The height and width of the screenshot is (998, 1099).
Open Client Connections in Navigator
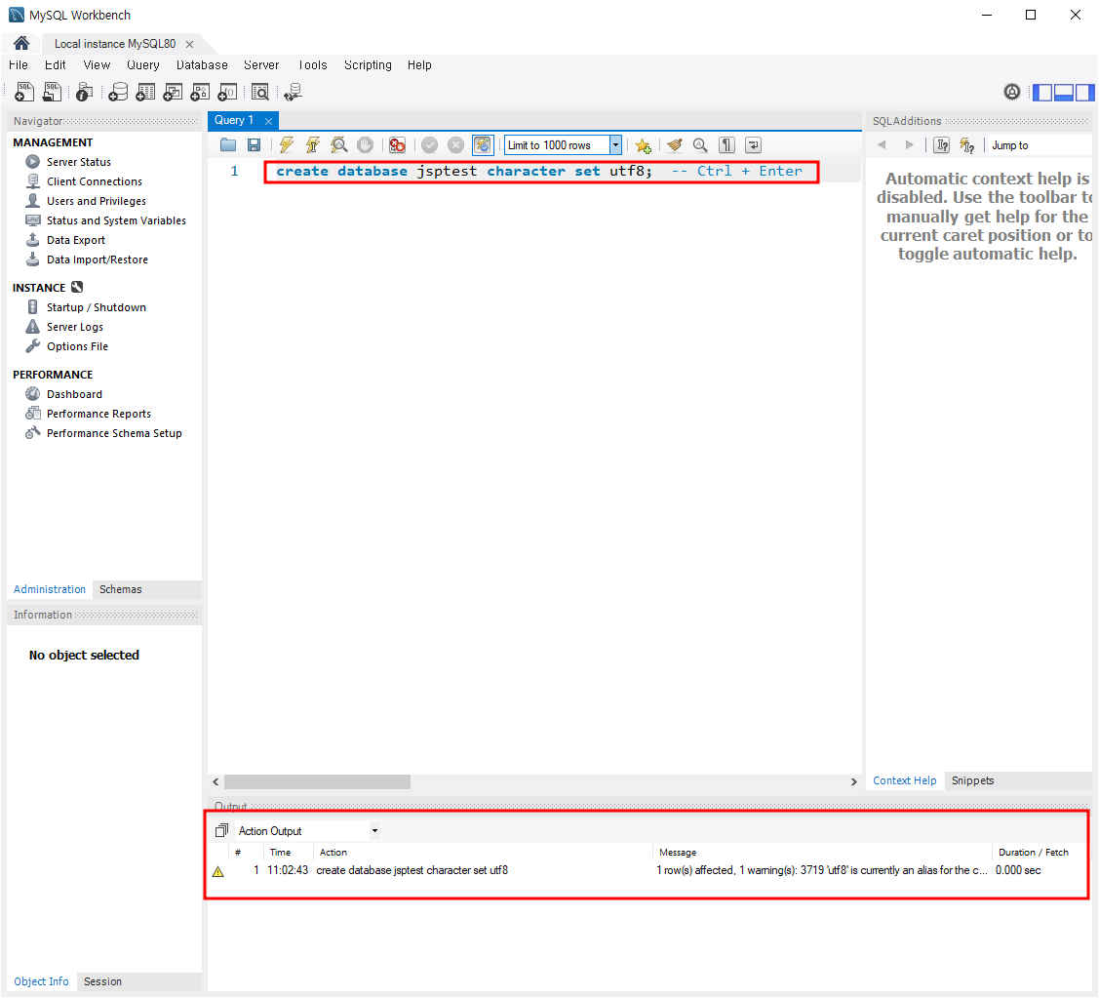[x=94, y=181]
